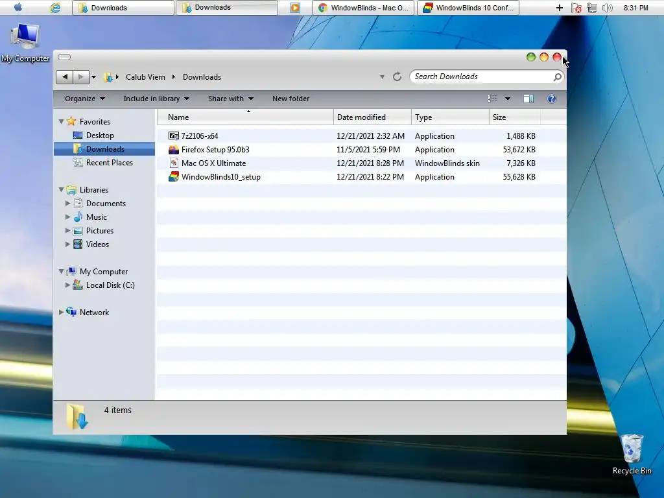Toggle the preview pane

coord(528,99)
